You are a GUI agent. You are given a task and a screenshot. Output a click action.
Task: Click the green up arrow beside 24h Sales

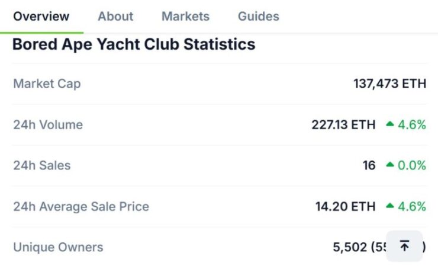389,165
